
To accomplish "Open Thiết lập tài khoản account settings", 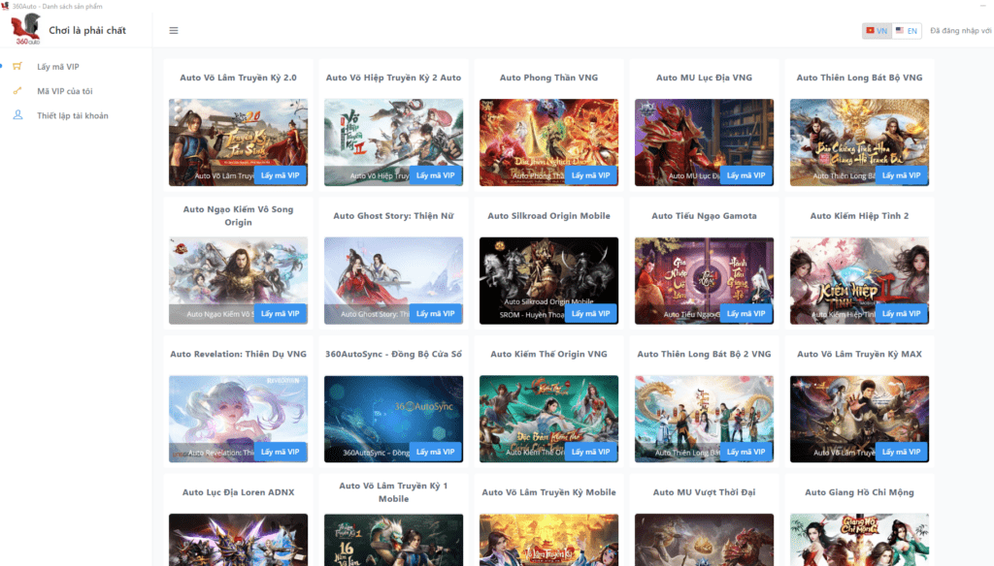I will point(73,115).
